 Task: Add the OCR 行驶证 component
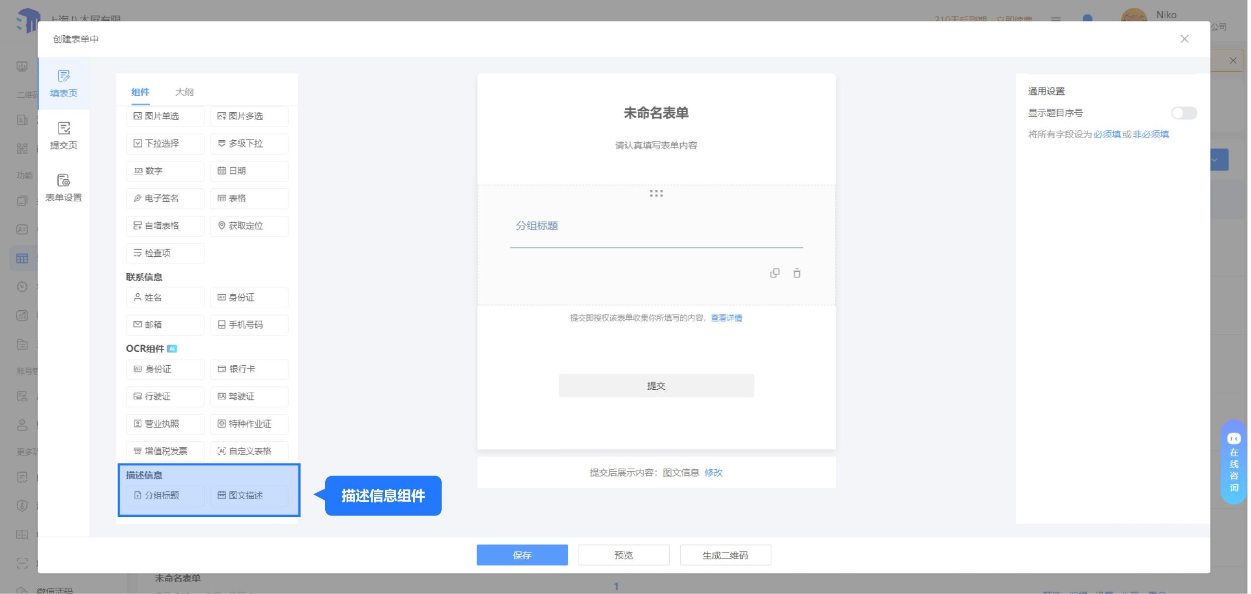pyautogui.click(x=165, y=396)
